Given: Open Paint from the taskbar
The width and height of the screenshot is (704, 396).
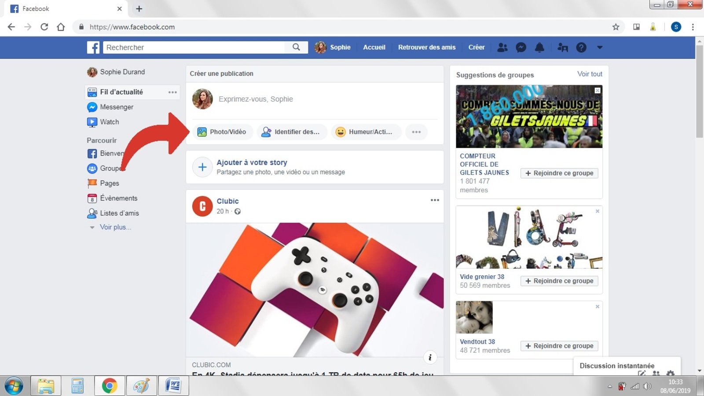Looking at the screenshot, I should coord(141,386).
